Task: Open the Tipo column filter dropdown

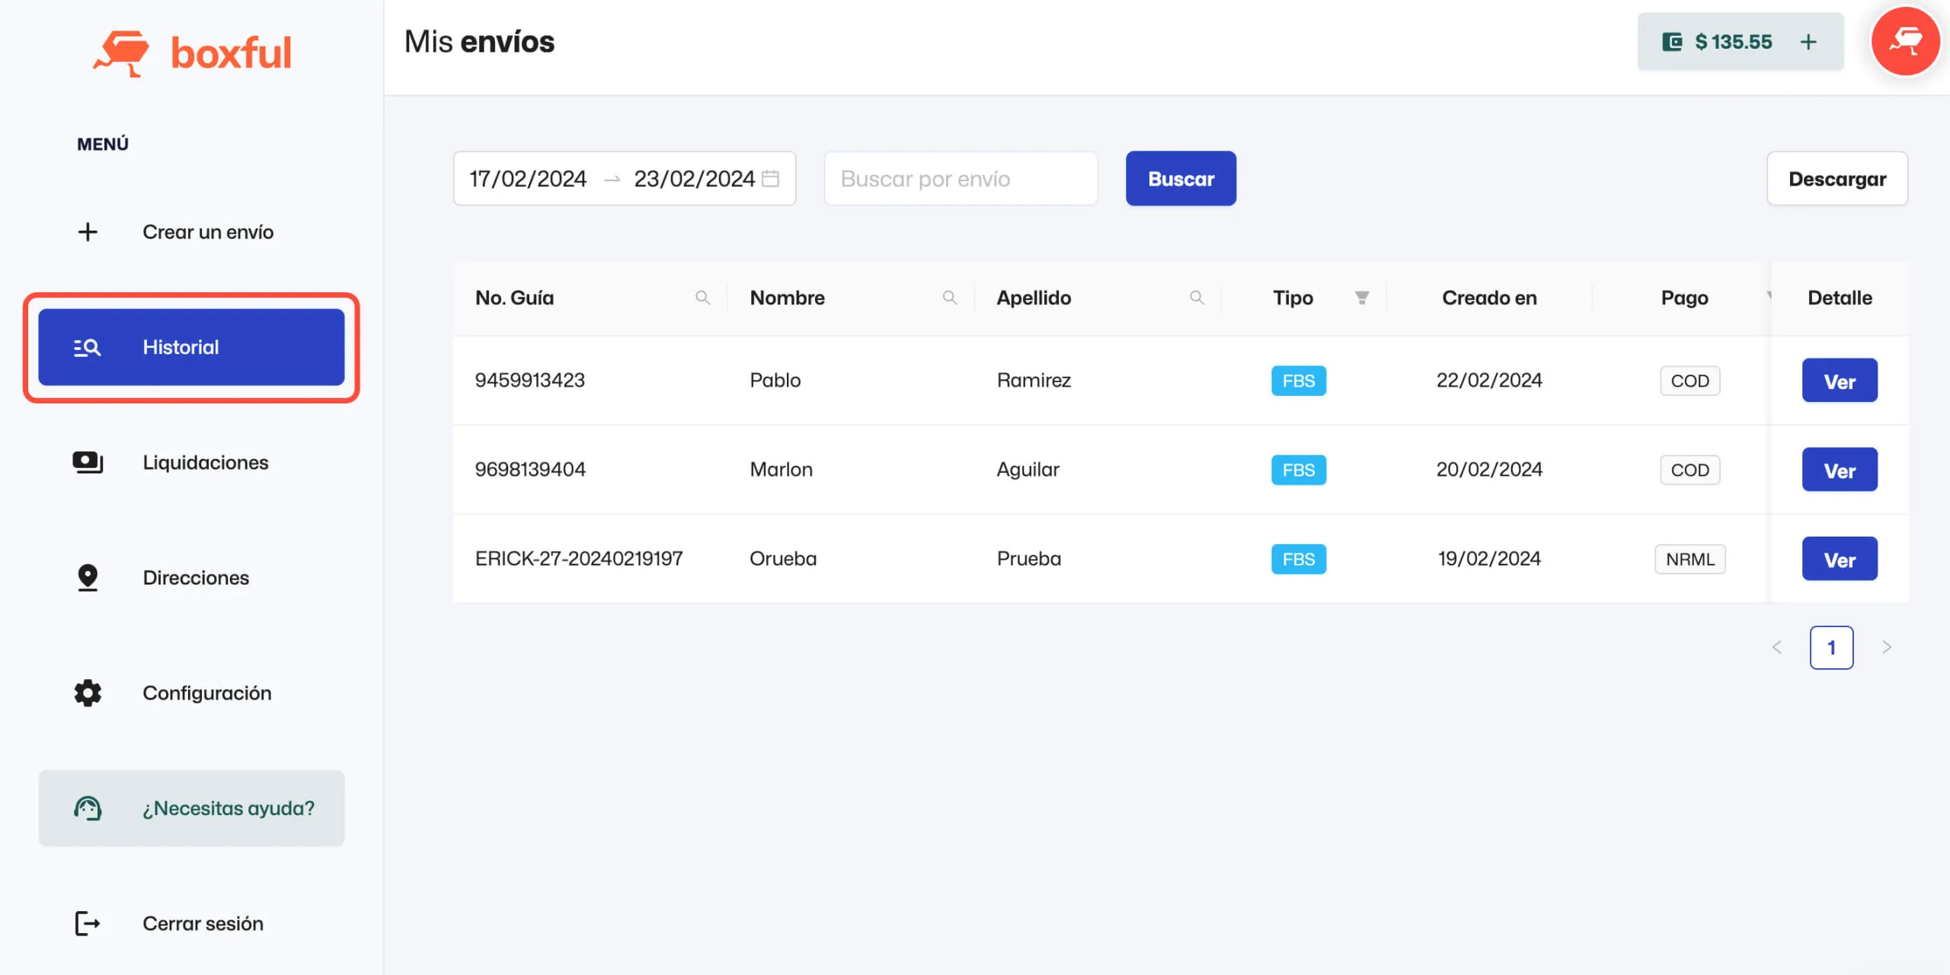Action: [x=1362, y=298]
